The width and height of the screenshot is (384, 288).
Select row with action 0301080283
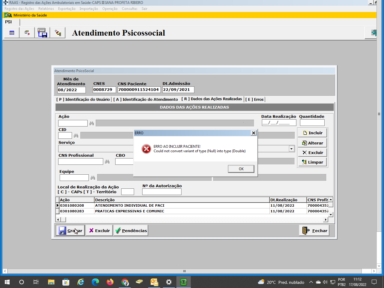click(72, 211)
